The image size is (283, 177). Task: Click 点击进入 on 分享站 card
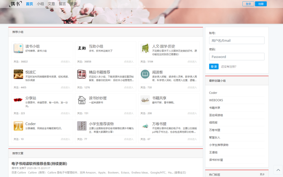point(65,113)
